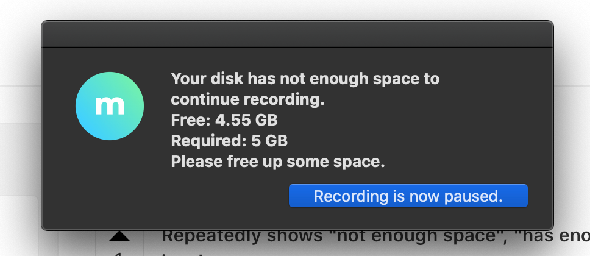The width and height of the screenshot is (590, 256).
Task: Click the 'Please free up some space.' line
Action: [278, 162]
